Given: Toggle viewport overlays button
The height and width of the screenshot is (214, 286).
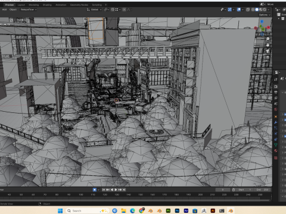Looking at the screenshot, I should [x=239, y=10].
